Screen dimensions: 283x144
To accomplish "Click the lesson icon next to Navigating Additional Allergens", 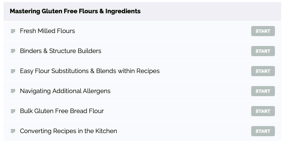I will [13, 91].
